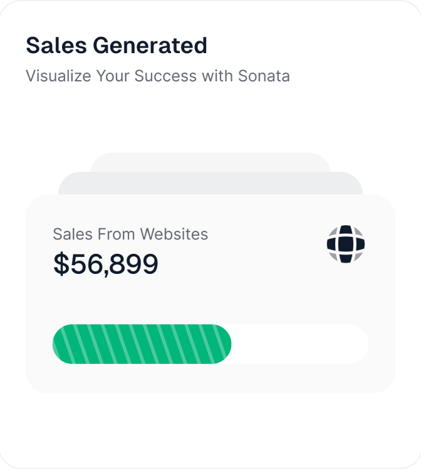This screenshot has height=469, width=421.
Task: Click the word Generated in the heading
Action: click(150, 46)
